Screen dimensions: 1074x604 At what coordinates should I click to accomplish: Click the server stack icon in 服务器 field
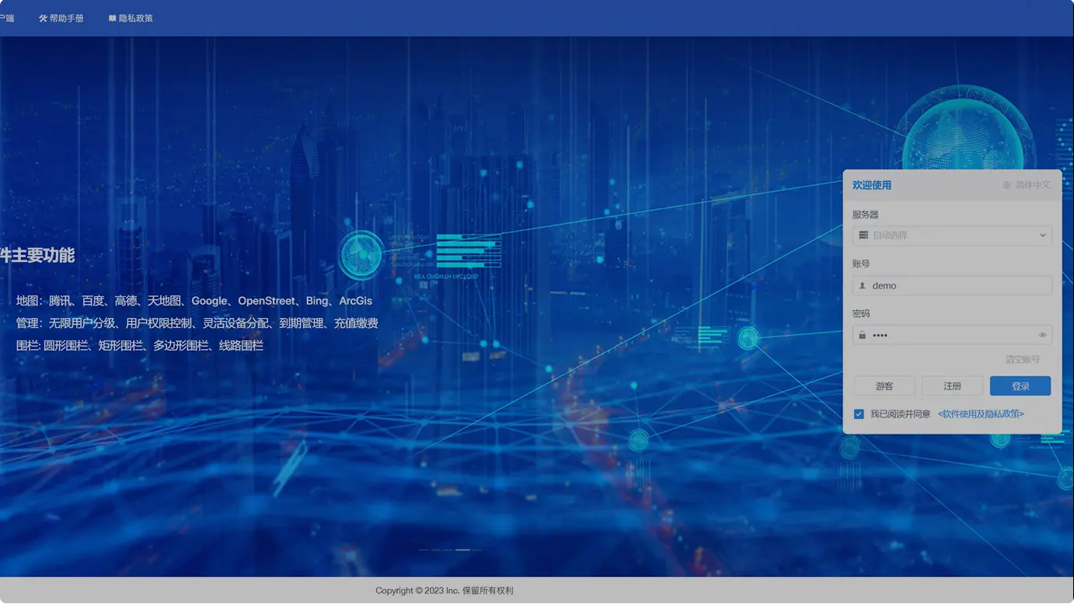[863, 235]
